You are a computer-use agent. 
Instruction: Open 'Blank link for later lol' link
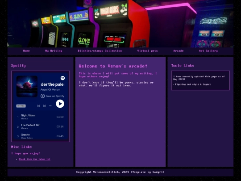tap(34, 159)
